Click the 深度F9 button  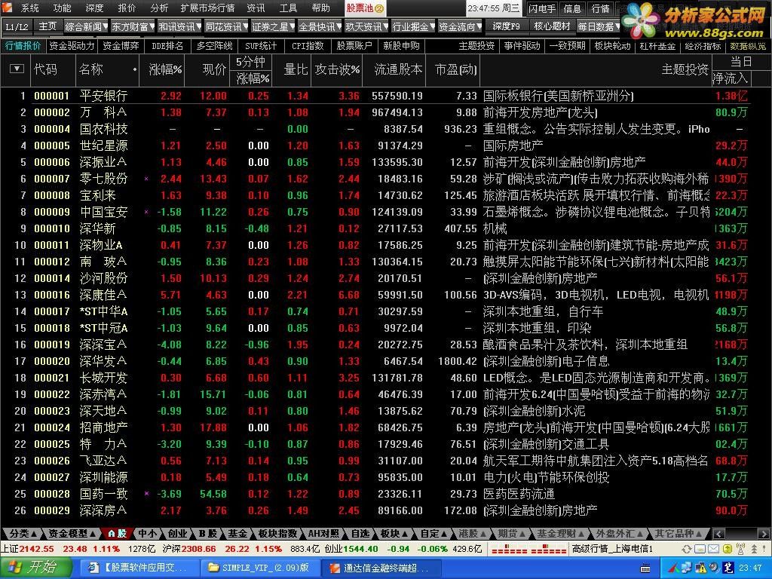click(506, 26)
